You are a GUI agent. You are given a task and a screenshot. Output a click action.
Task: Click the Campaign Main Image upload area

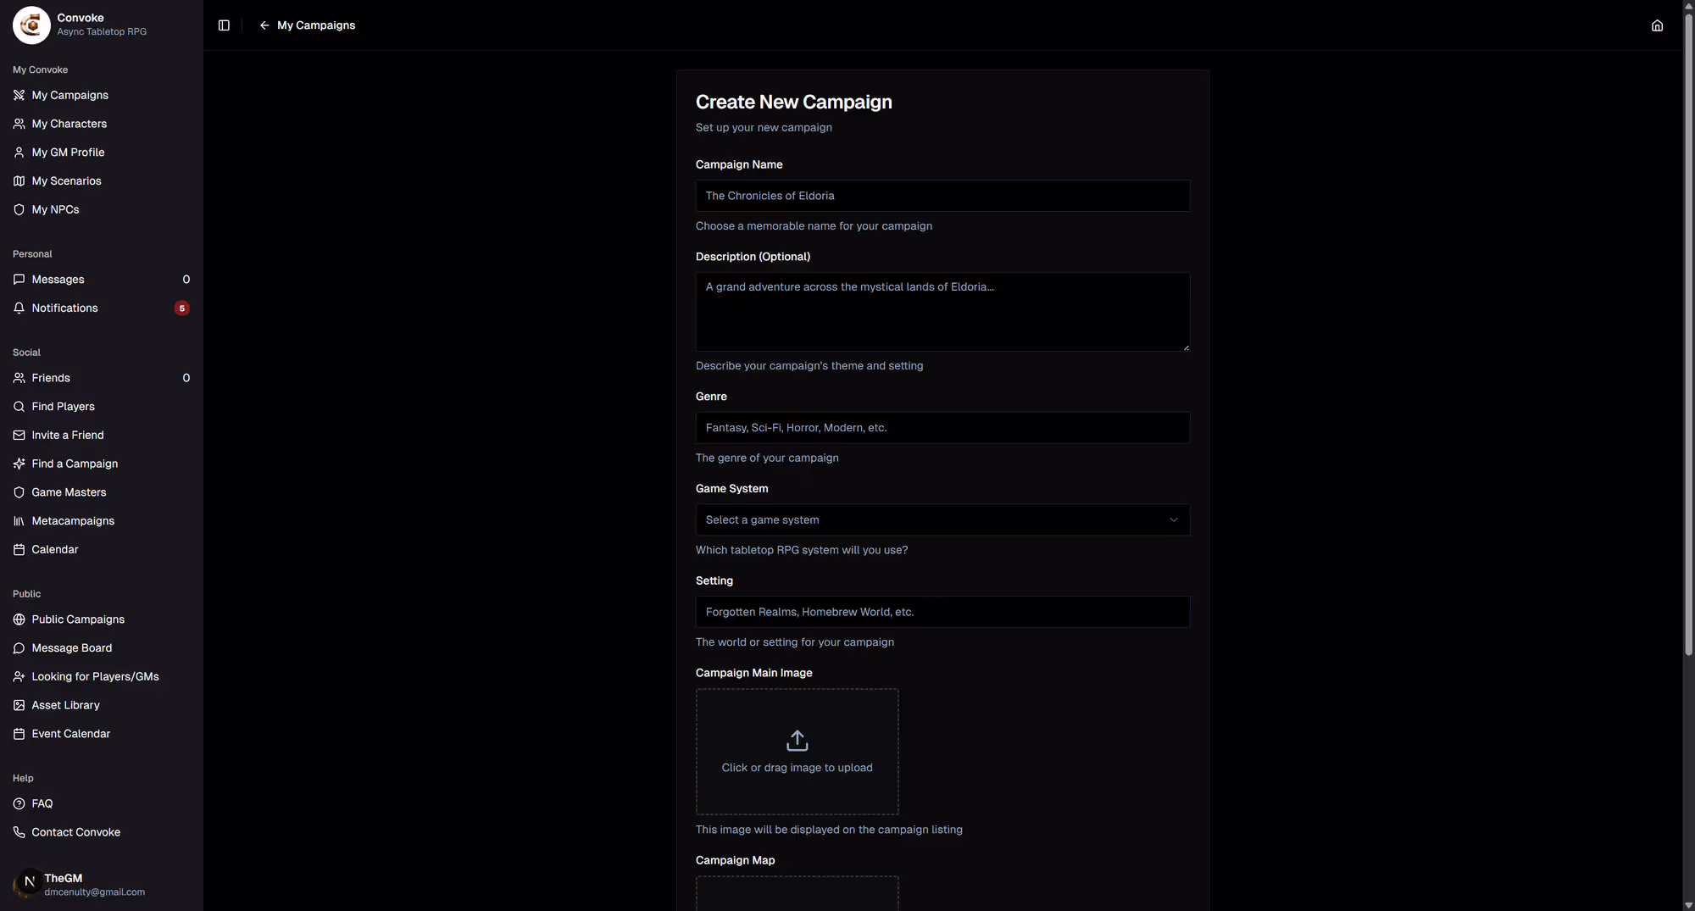(797, 752)
